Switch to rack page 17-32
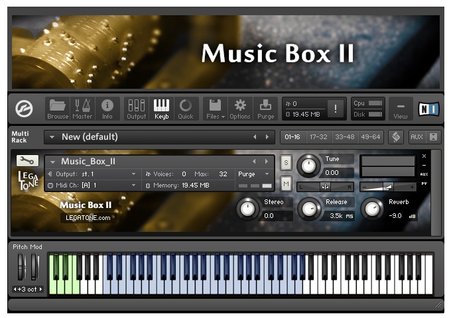 tap(319, 137)
